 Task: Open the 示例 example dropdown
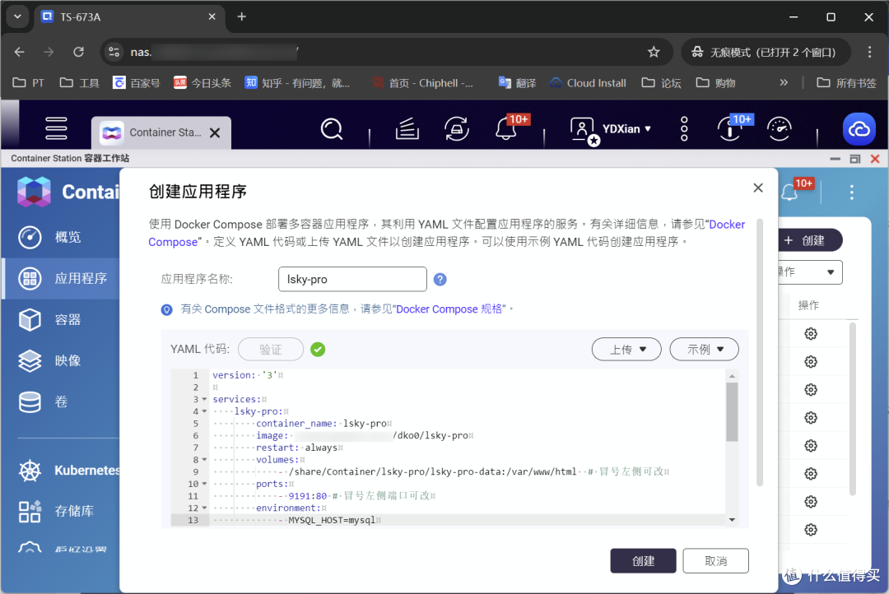click(x=704, y=349)
